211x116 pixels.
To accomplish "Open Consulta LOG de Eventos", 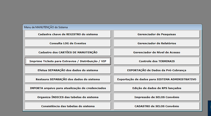I will click(68, 43).
